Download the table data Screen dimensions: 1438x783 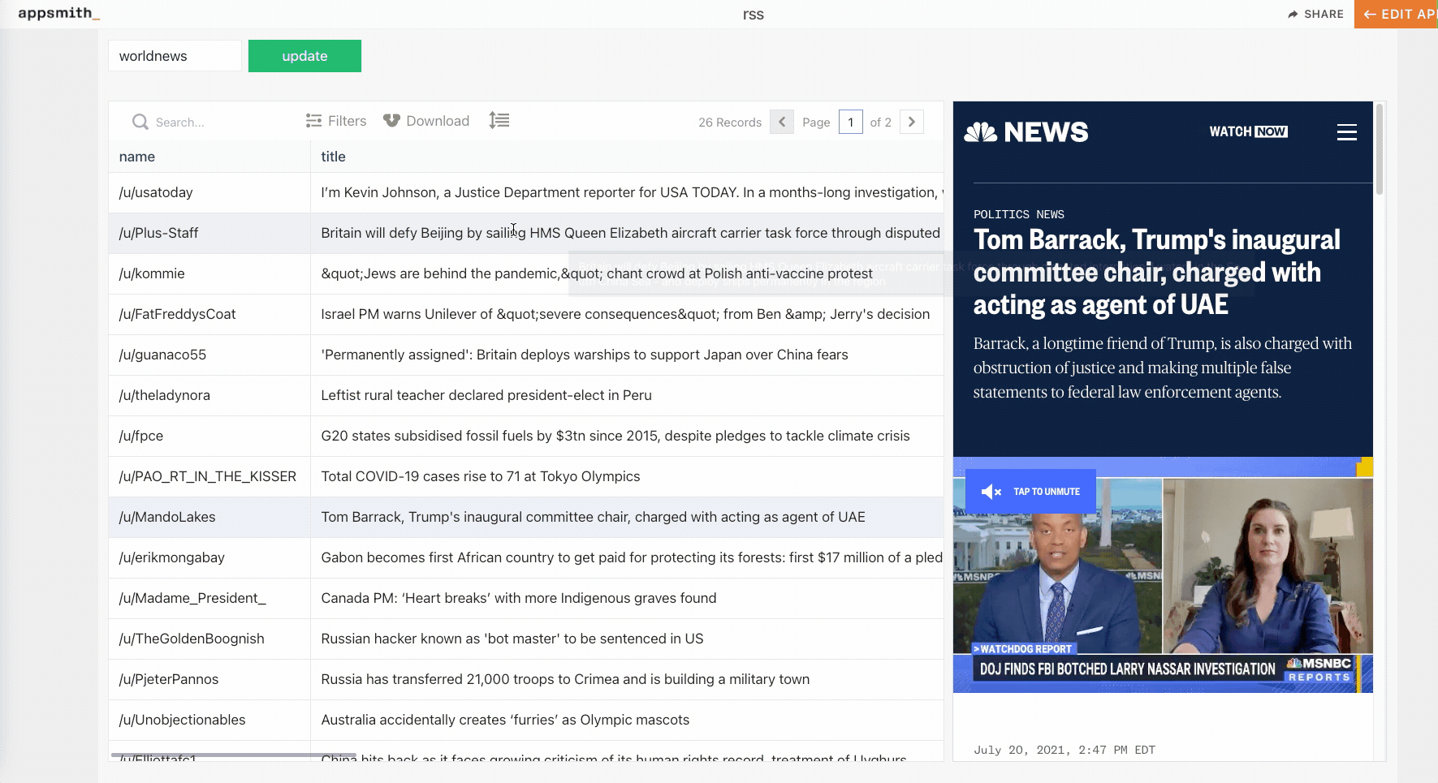pos(426,121)
